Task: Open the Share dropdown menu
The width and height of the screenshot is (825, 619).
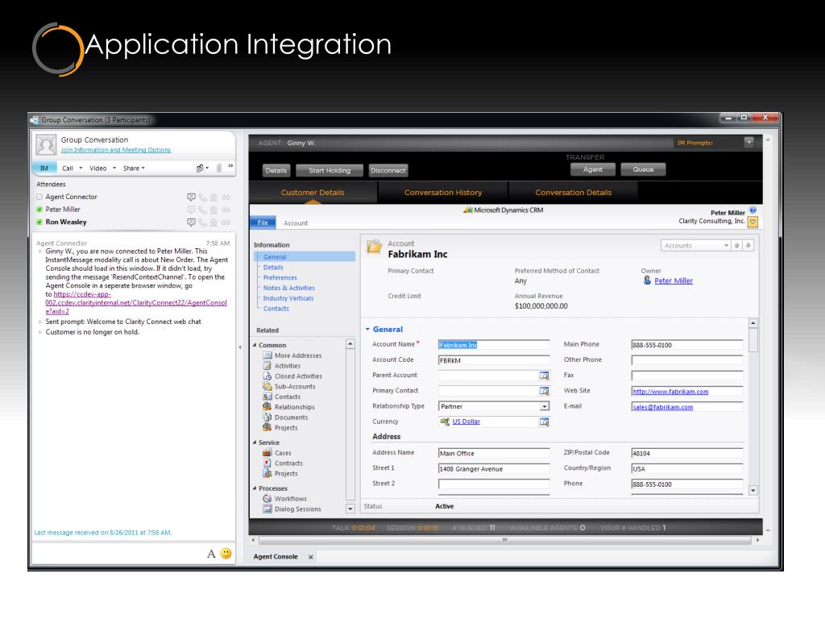Action: click(134, 168)
